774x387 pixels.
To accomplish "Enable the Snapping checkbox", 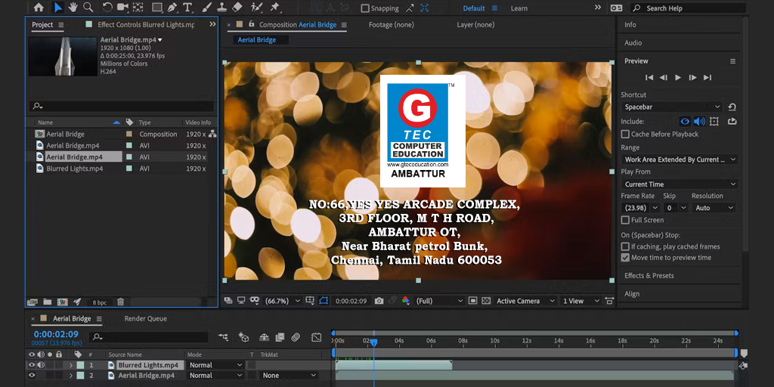I will (365, 8).
